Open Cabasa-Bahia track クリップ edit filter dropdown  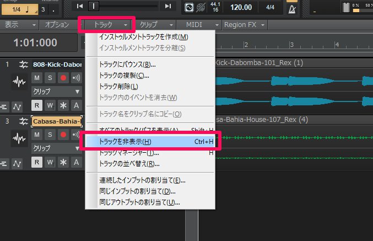pyautogui.click(x=57, y=148)
